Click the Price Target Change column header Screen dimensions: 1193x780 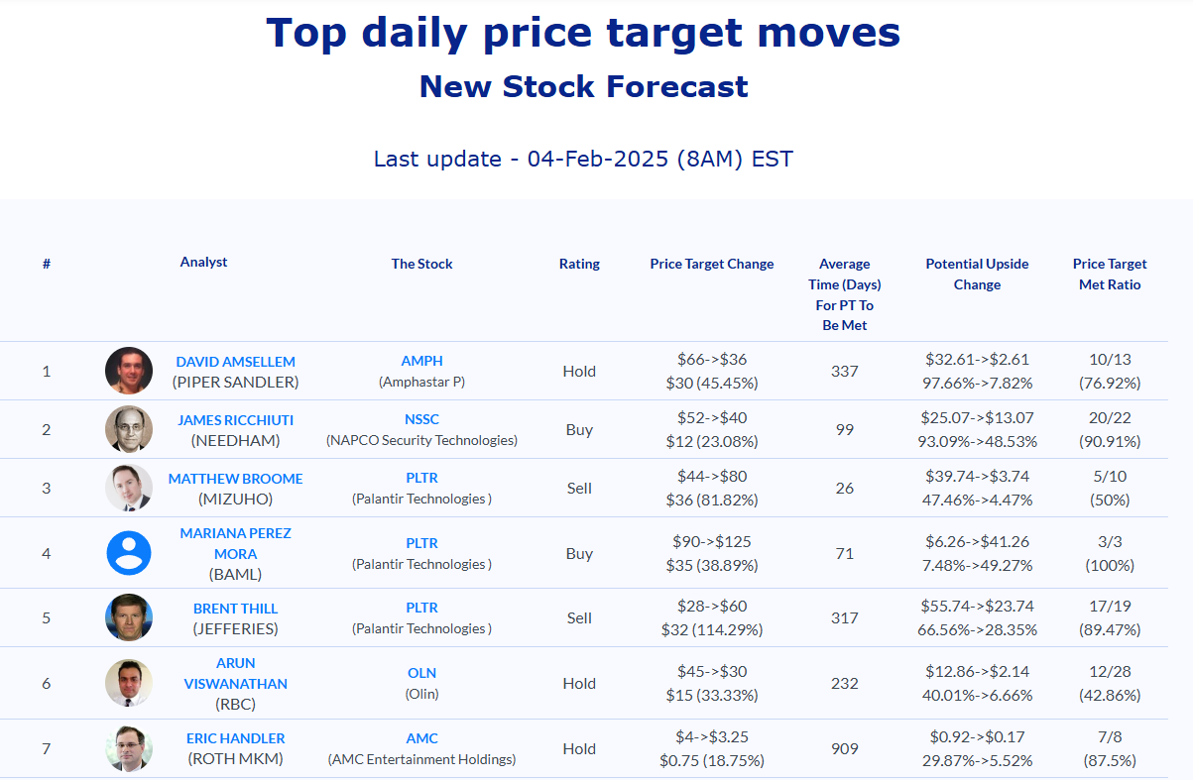(712, 264)
